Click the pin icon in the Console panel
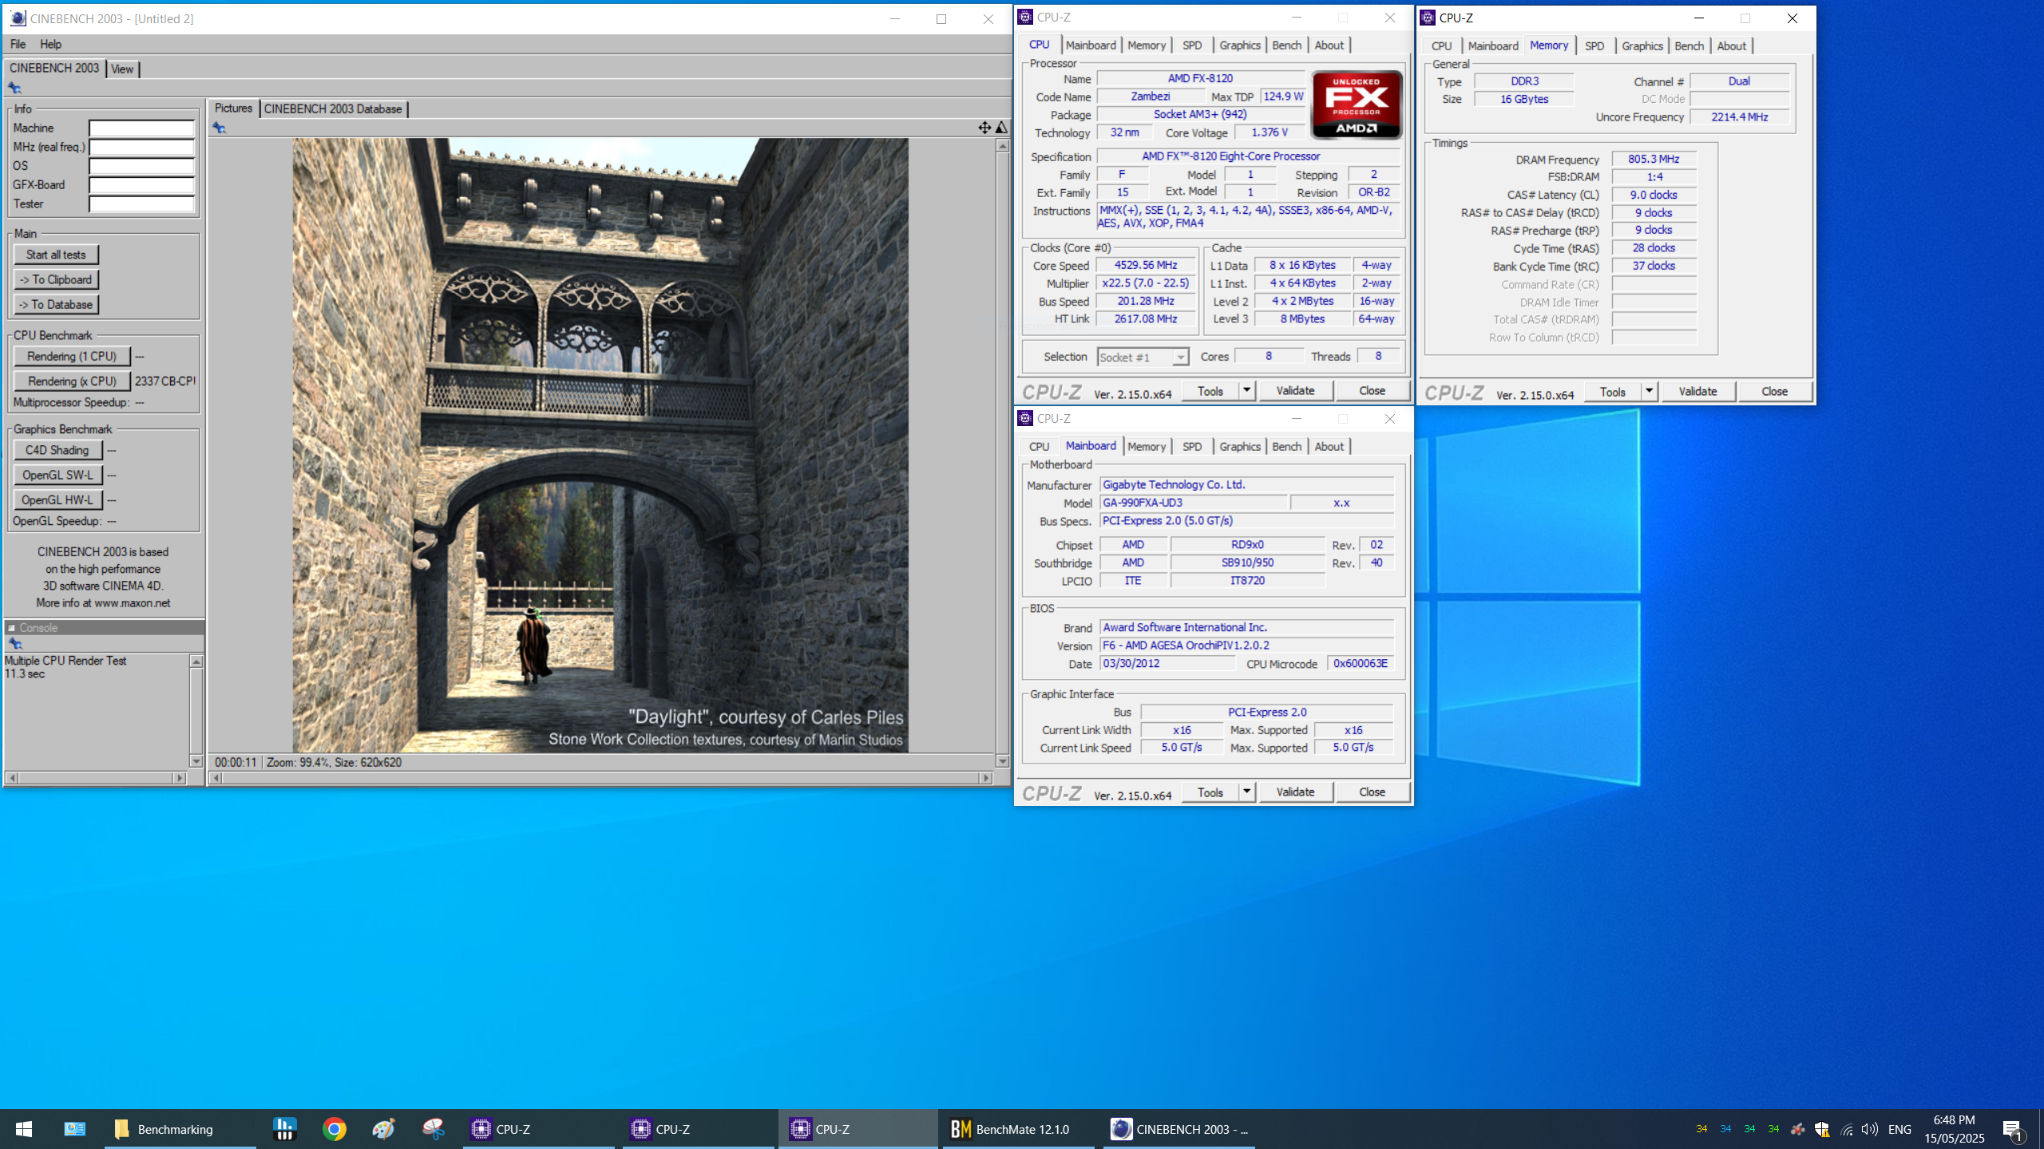This screenshot has width=2044, height=1149. 14,644
